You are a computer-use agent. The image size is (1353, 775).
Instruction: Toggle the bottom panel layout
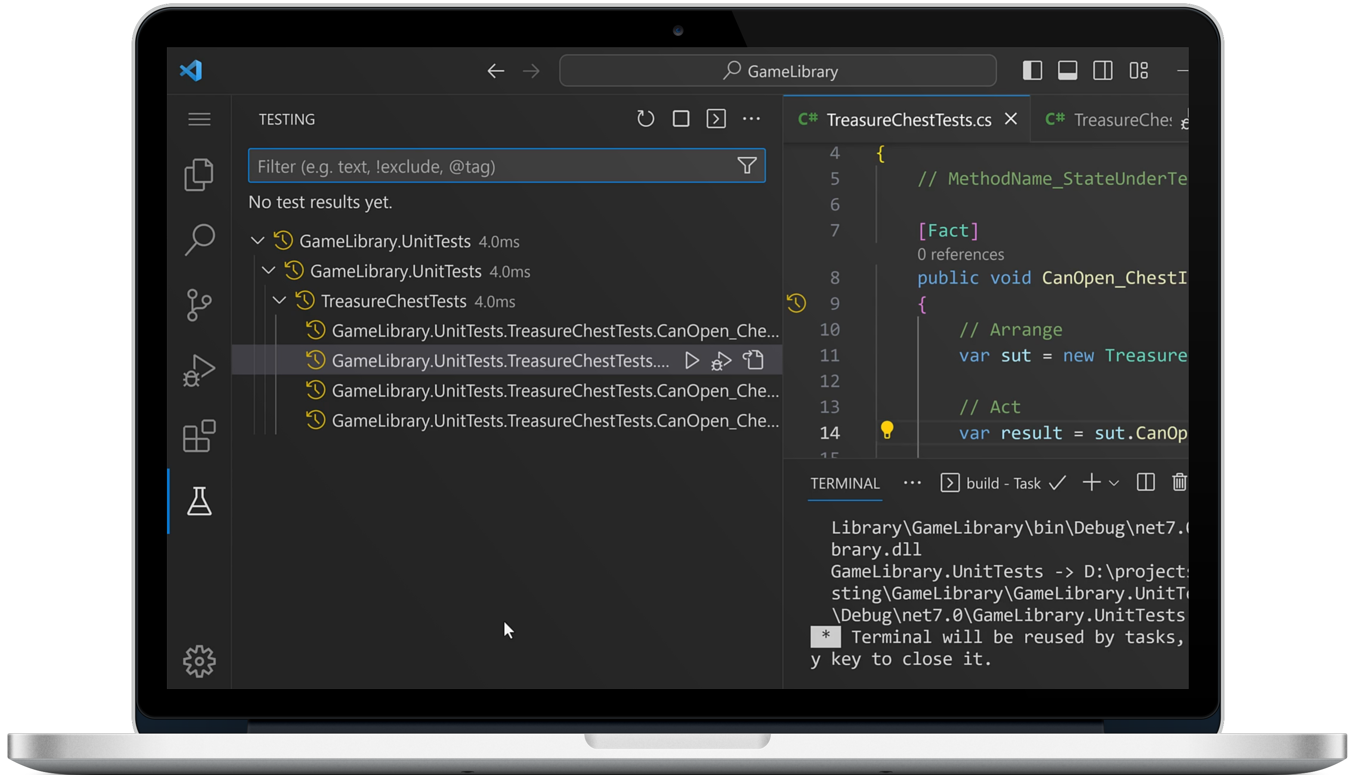coord(1067,70)
